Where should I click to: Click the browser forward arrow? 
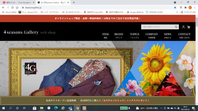8,7
